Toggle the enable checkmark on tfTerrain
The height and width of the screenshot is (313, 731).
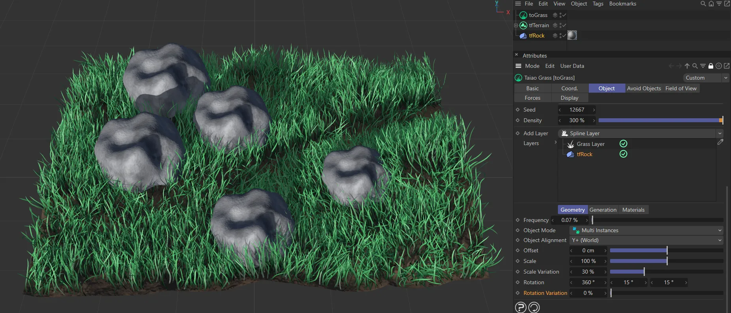564,25
